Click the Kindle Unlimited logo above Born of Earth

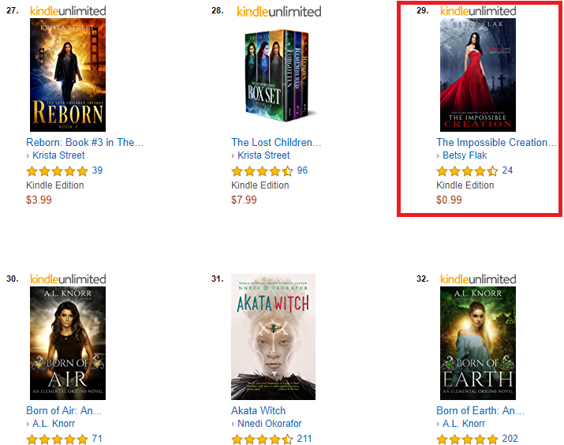478,279
